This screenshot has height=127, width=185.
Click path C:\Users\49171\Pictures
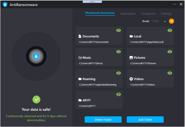coord(143,63)
